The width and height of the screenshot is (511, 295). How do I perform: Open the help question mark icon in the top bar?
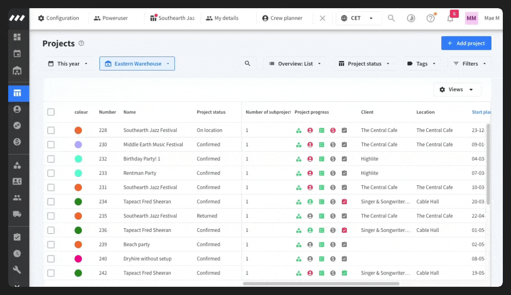(x=430, y=18)
